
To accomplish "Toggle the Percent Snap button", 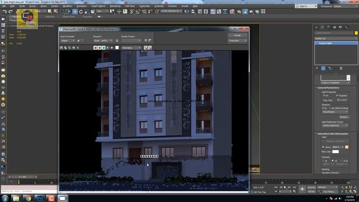I will (144, 11).
